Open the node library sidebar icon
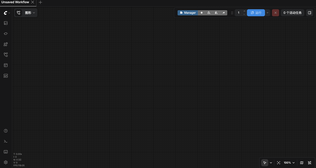Screen dimensions: 316x168 (6, 34)
